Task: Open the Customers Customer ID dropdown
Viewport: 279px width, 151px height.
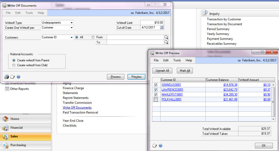Action: (x=72, y=37)
